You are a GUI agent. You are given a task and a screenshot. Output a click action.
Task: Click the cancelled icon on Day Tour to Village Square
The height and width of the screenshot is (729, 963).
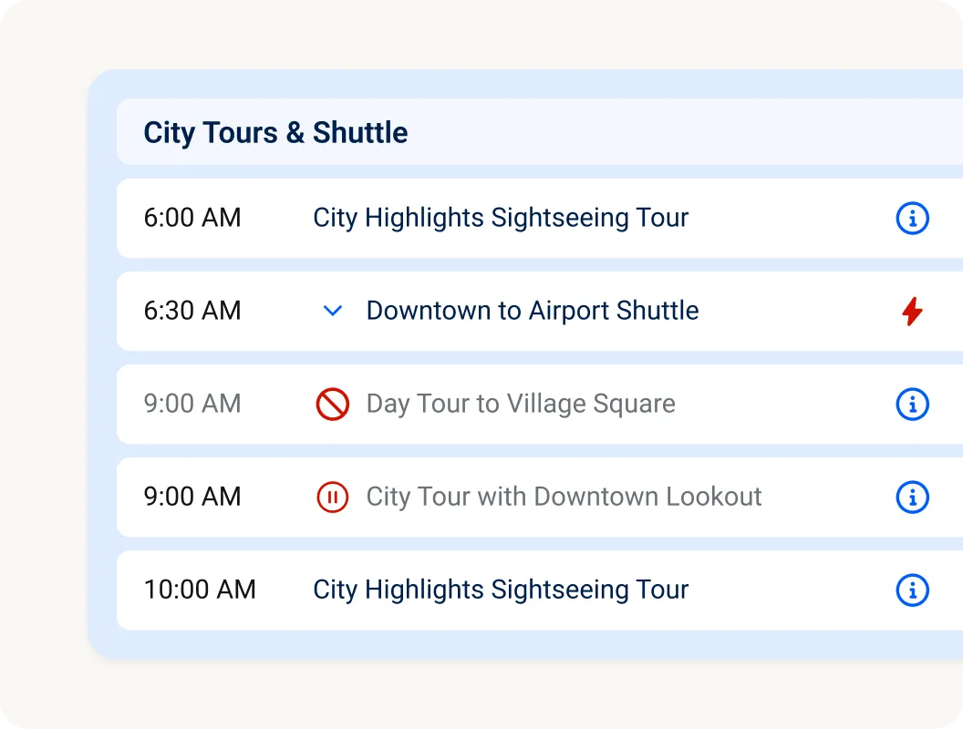(x=333, y=404)
